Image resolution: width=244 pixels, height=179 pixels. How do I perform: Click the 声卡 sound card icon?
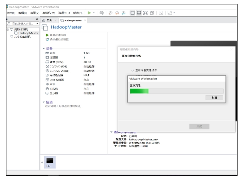click(x=47, y=84)
